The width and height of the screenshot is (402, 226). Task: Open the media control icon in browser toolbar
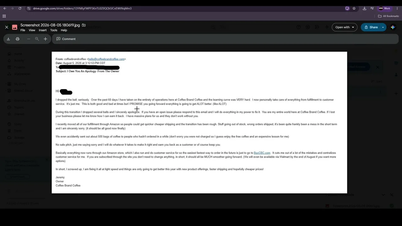point(372,8)
